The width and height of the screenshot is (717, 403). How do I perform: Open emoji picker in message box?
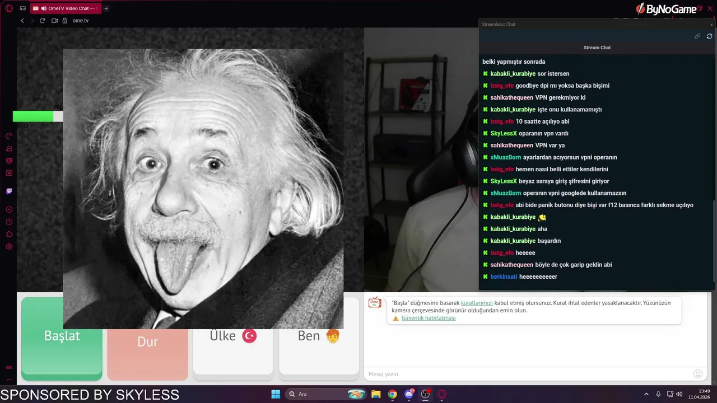click(x=698, y=374)
